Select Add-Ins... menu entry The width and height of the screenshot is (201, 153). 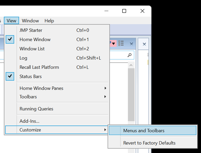29,121
